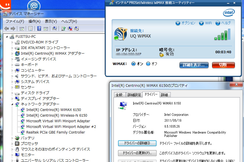Open the Properties toolbar icon
Viewport: 244px width, 162px height.
tap(30, 28)
